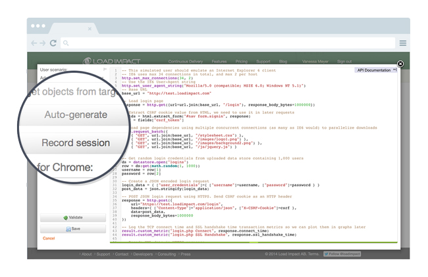Click the Save button
The image size is (428, 277).
pos(73,229)
